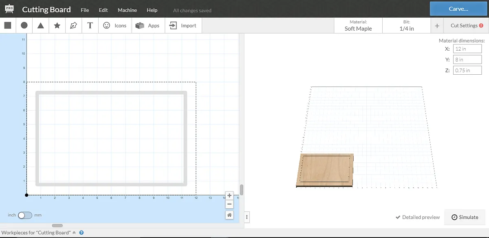The height and width of the screenshot is (238, 489).
Task: Open the Machine menu
Action: [127, 10]
